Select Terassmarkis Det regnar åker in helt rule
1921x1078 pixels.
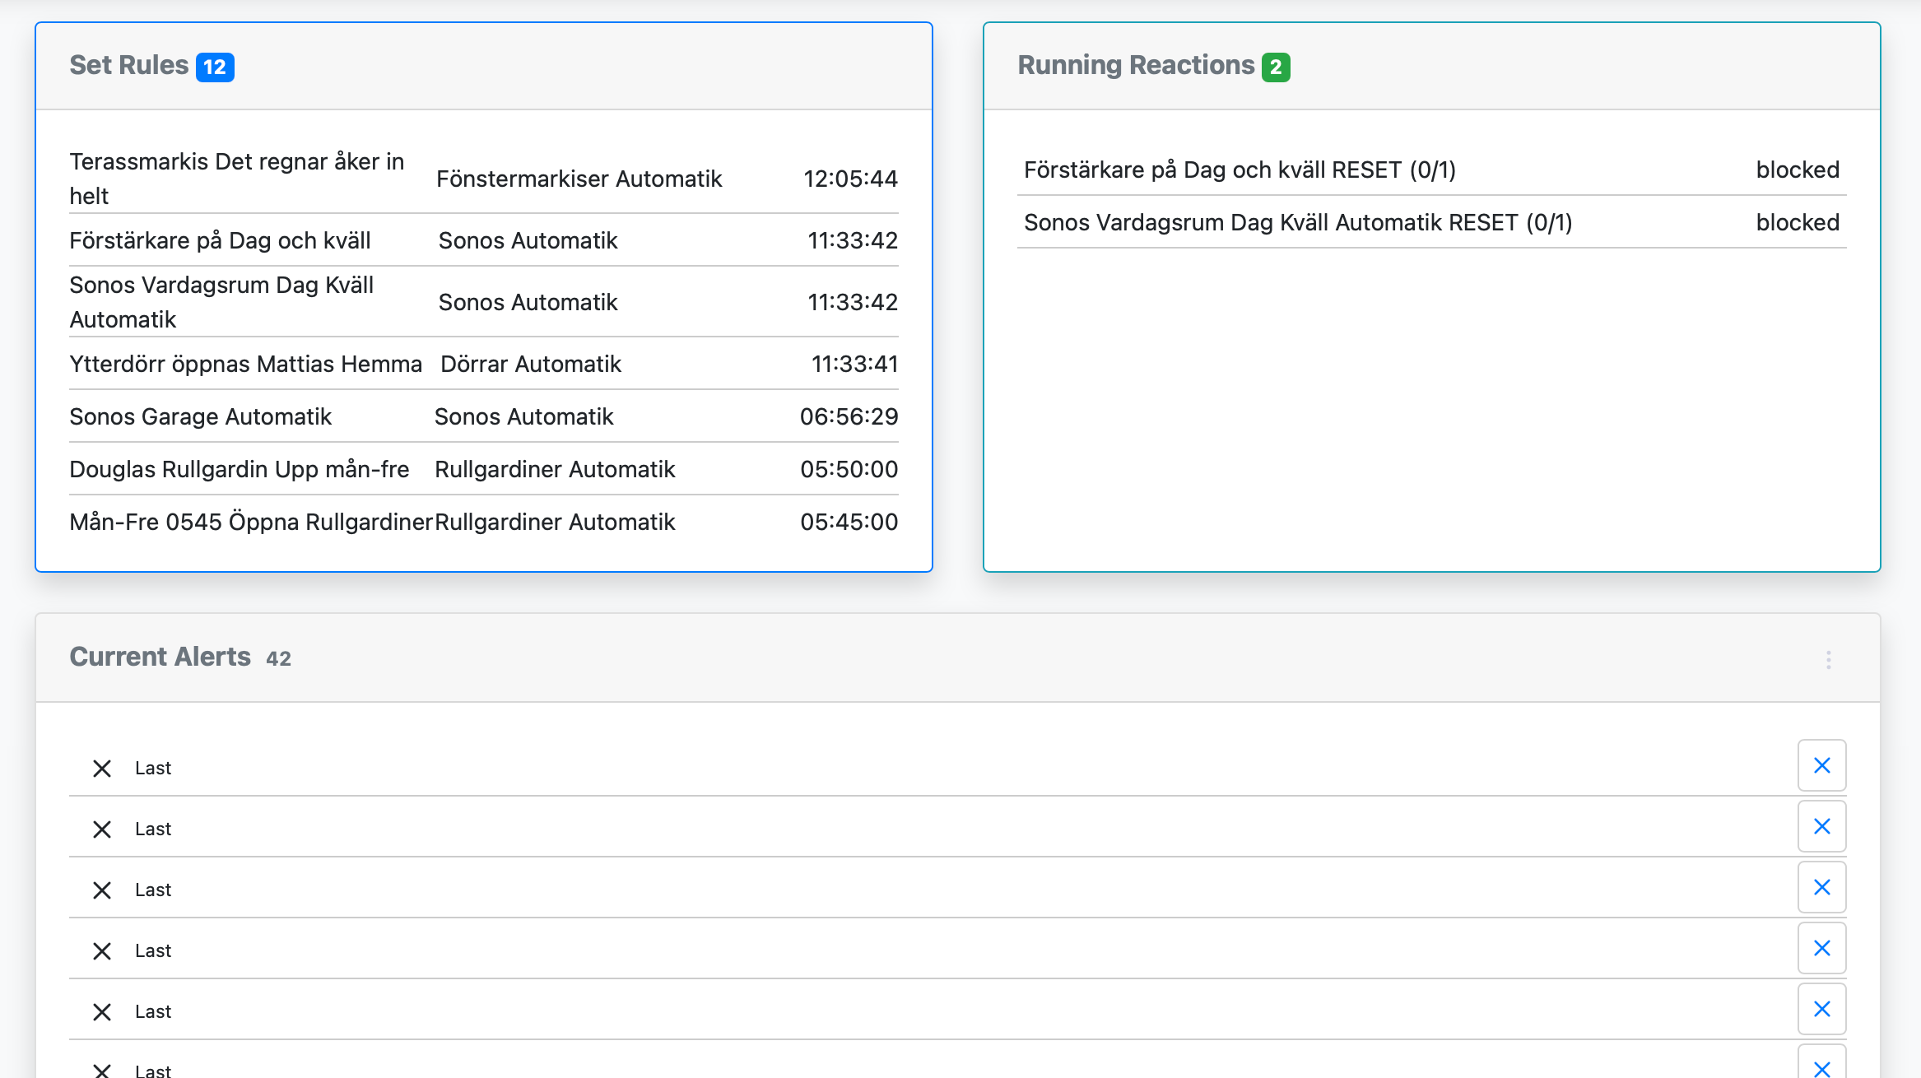pyautogui.click(x=237, y=179)
